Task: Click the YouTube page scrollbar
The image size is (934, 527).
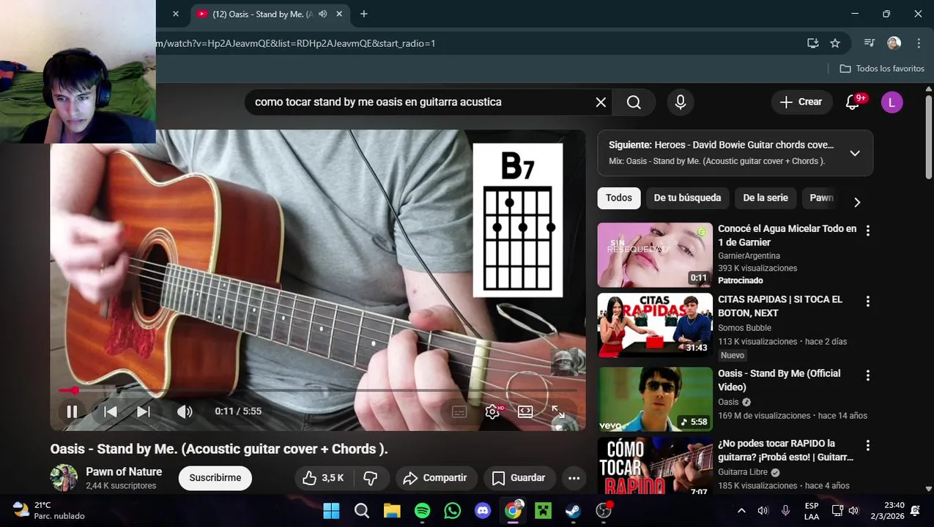Action: [929, 136]
